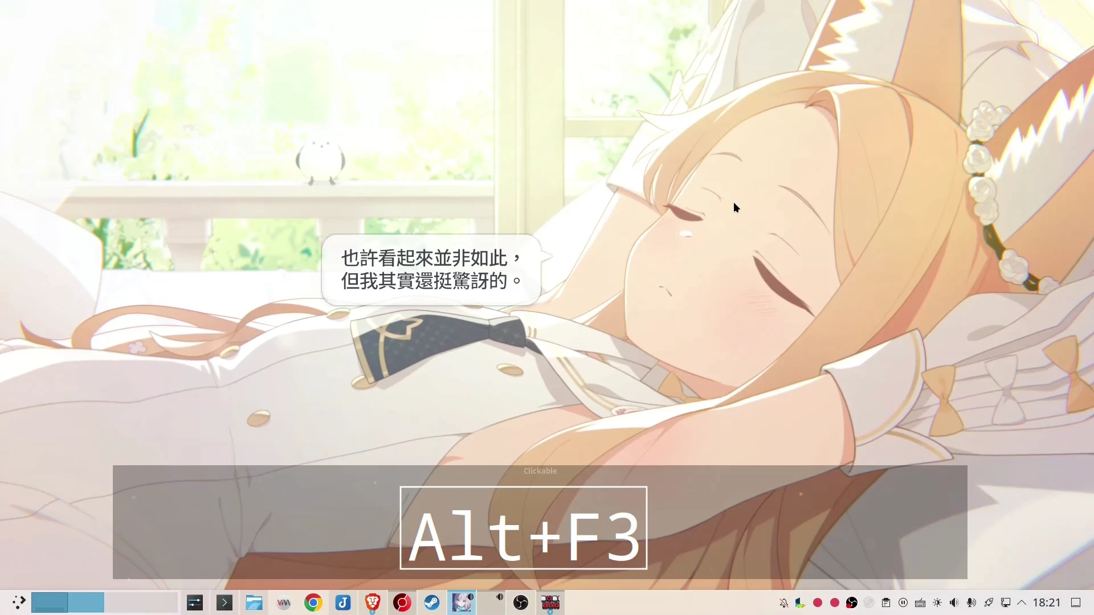Open the Joplin notes app
This screenshot has width=1094, height=615.
342,602
